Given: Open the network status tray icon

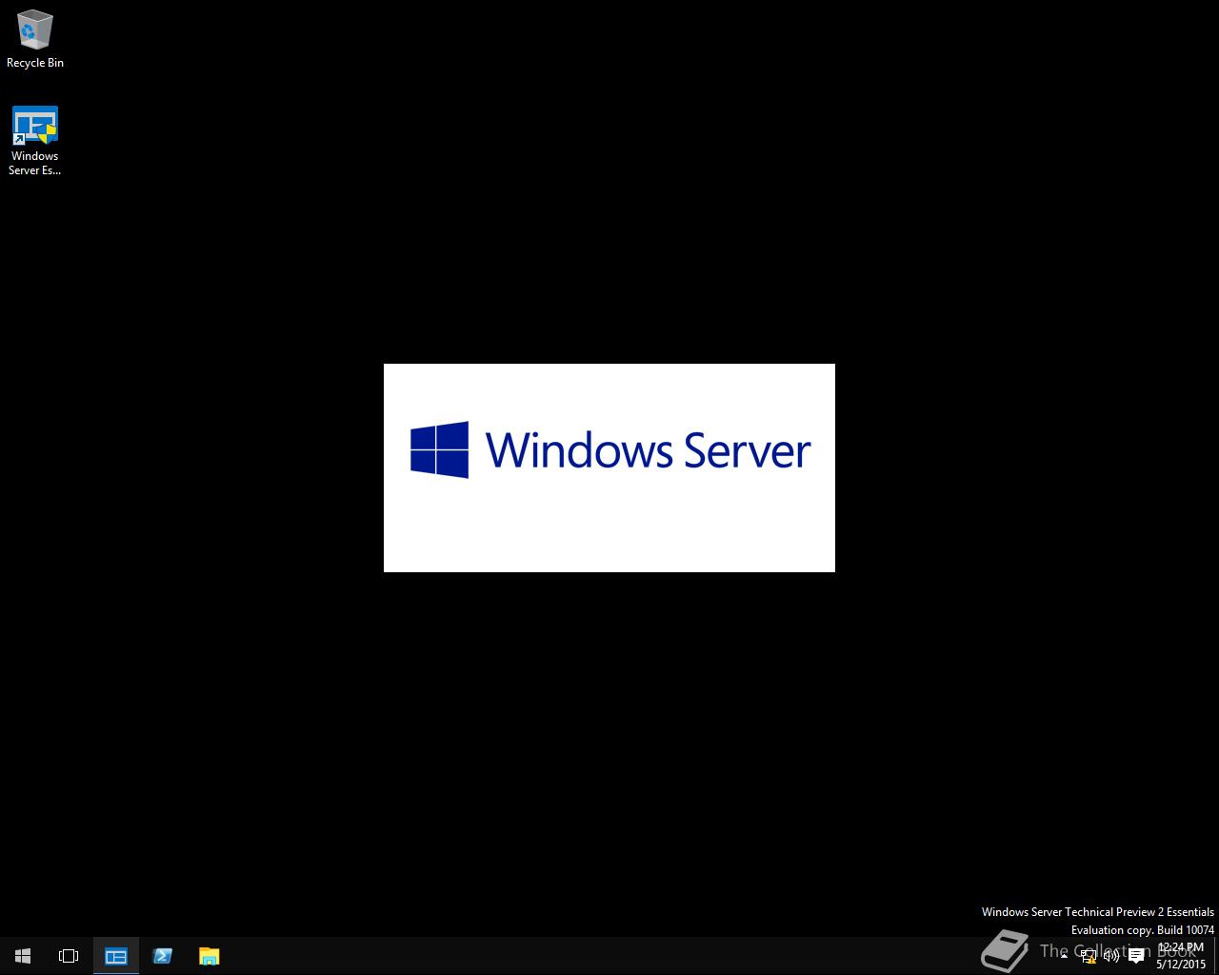Looking at the screenshot, I should (x=1089, y=956).
